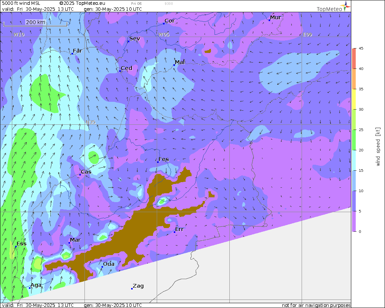
Task: Select the 'Oua' city label
Action: pos(109,264)
